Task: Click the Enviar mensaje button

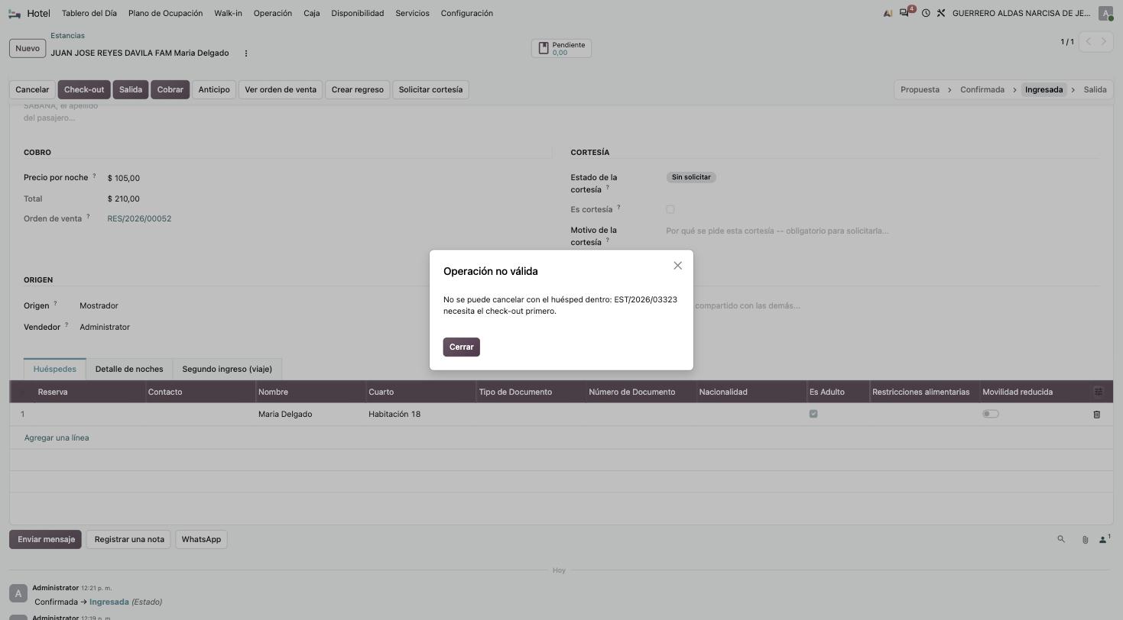Action: (x=46, y=539)
